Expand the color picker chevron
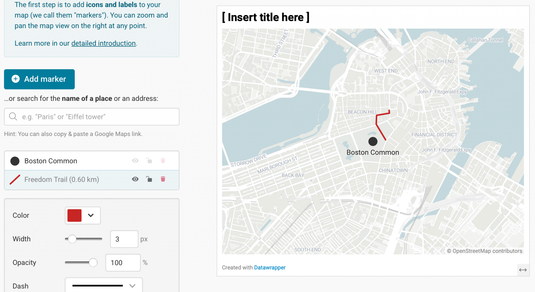Image resolution: width=535 pixels, height=292 pixels. [x=91, y=215]
